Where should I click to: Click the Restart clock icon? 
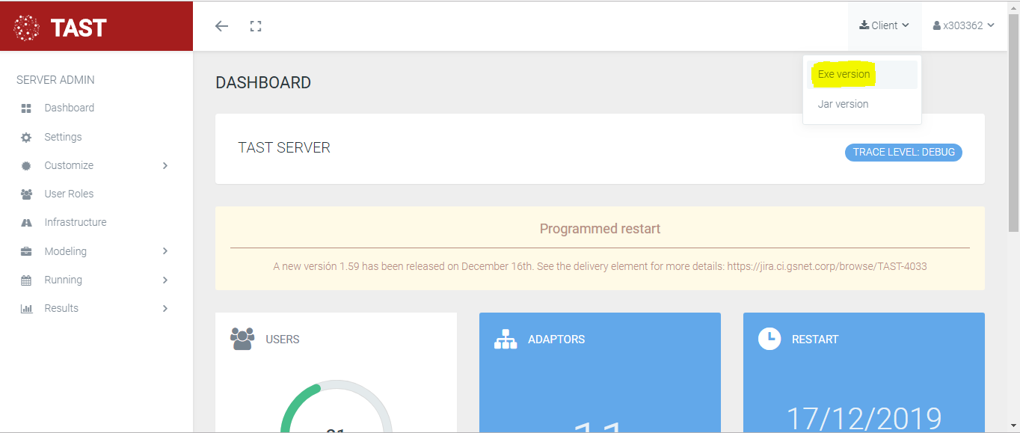[769, 339]
